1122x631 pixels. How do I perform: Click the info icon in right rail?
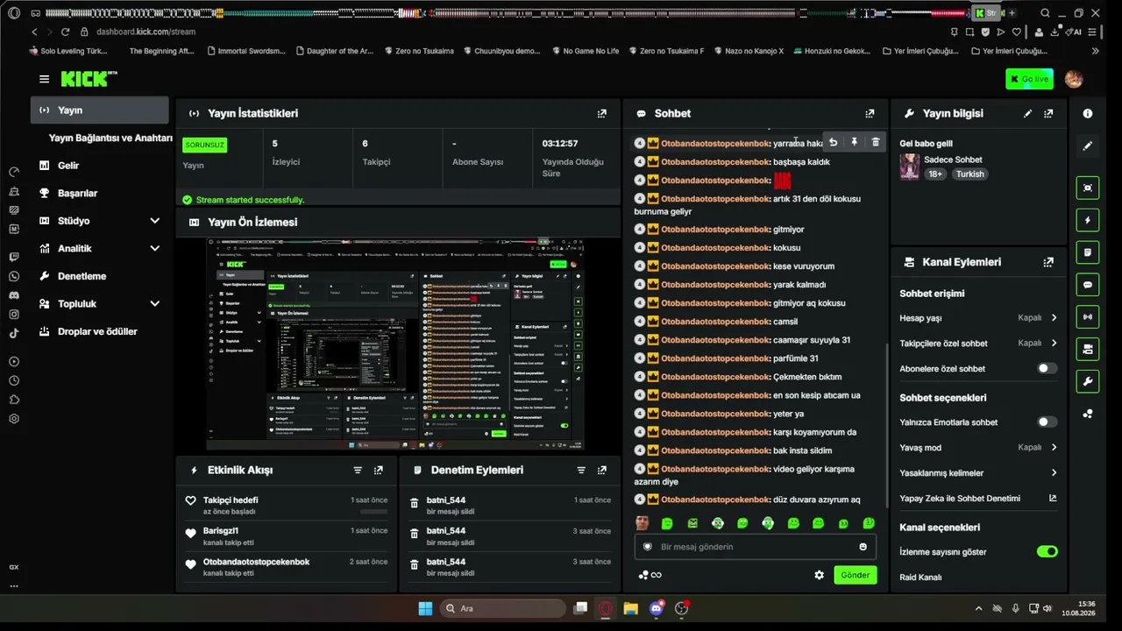coord(1088,113)
